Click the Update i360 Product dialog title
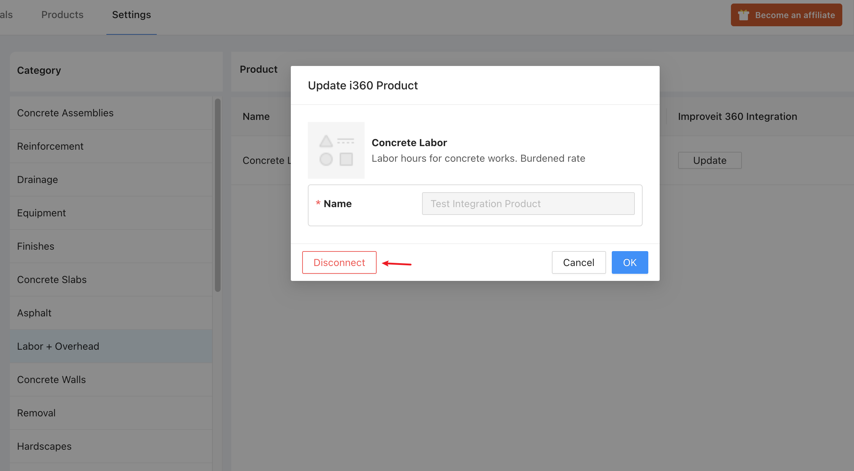Image resolution: width=854 pixels, height=471 pixels. [x=363, y=85]
